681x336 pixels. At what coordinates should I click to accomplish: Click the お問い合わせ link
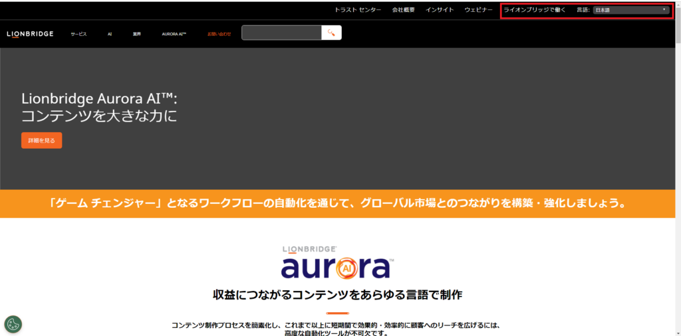pyautogui.click(x=219, y=34)
